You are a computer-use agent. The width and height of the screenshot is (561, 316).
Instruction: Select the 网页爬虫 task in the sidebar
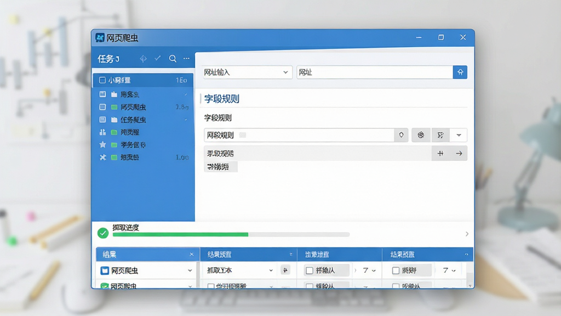click(x=143, y=107)
